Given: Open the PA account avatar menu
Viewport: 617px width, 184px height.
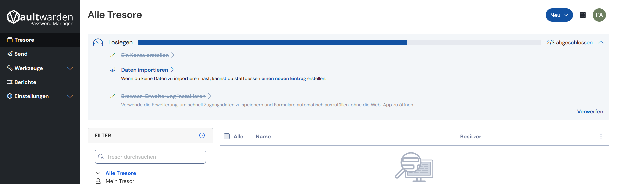Looking at the screenshot, I should pos(599,15).
